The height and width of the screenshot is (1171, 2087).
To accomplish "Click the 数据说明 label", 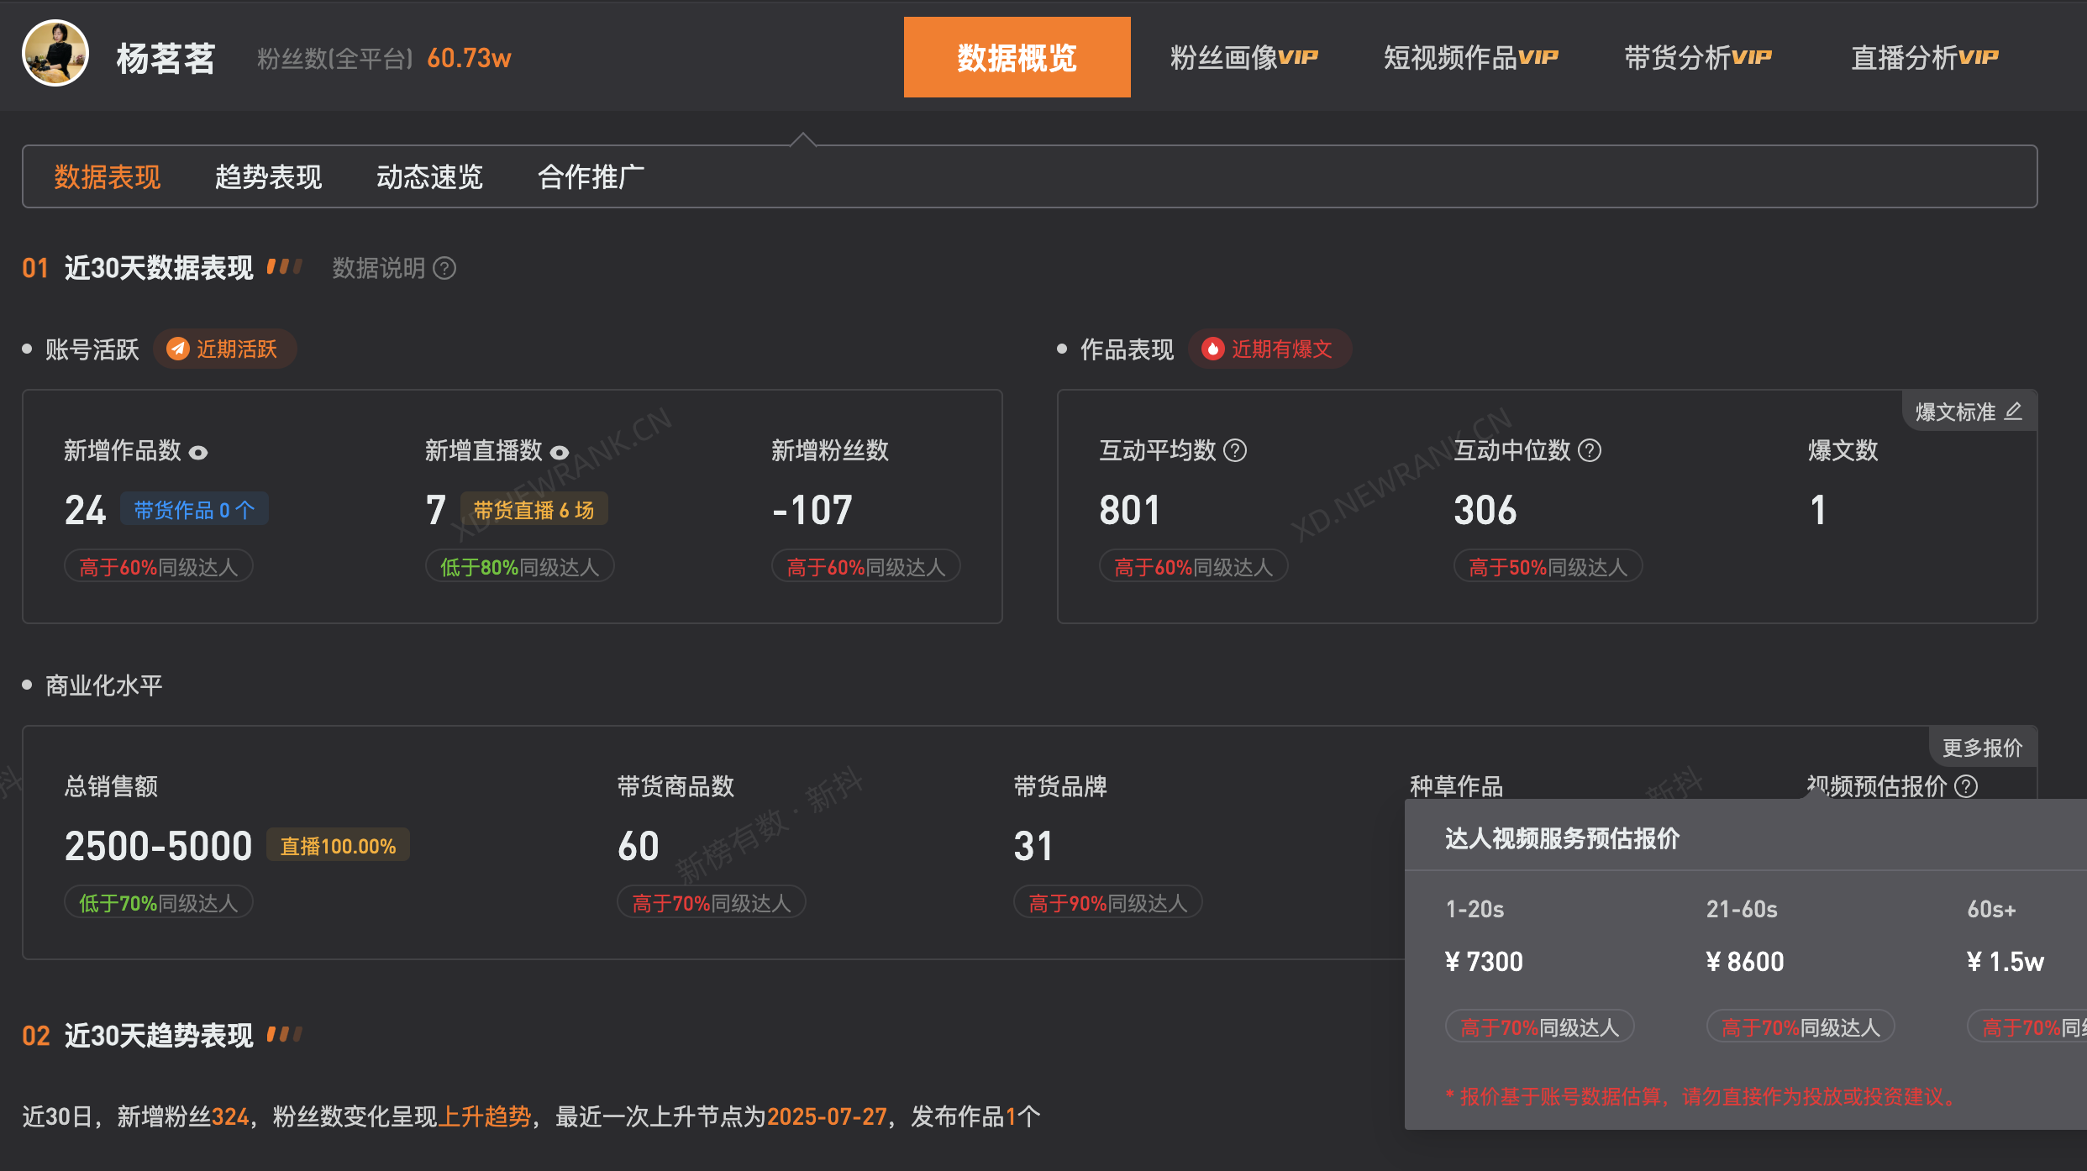I will click(x=379, y=268).
